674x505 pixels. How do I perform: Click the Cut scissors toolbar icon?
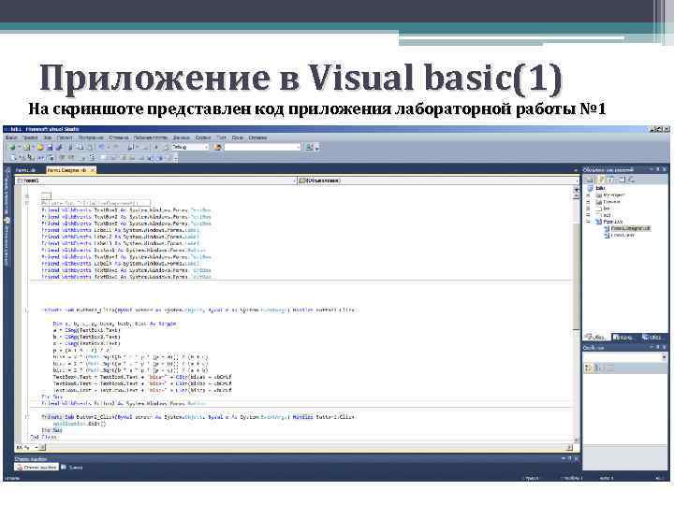(70, 148)
